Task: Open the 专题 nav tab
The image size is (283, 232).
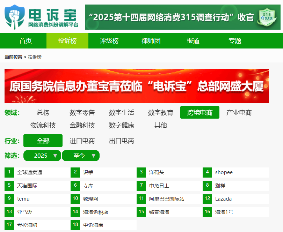Action: [235, 40]
